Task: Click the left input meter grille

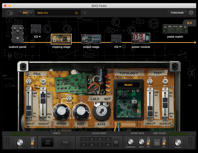Action: [x=7, y=142]
